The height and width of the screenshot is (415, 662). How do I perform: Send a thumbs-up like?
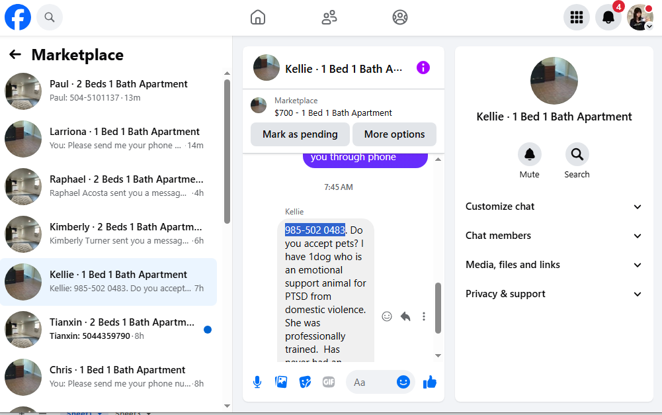[430, 382]
